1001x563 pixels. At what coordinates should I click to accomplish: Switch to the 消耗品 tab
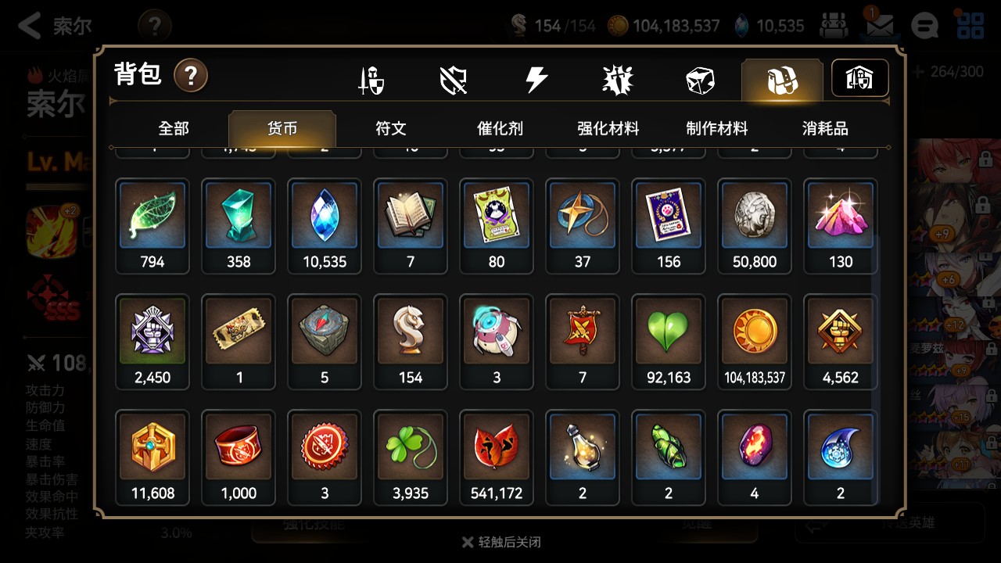(825, 128)
